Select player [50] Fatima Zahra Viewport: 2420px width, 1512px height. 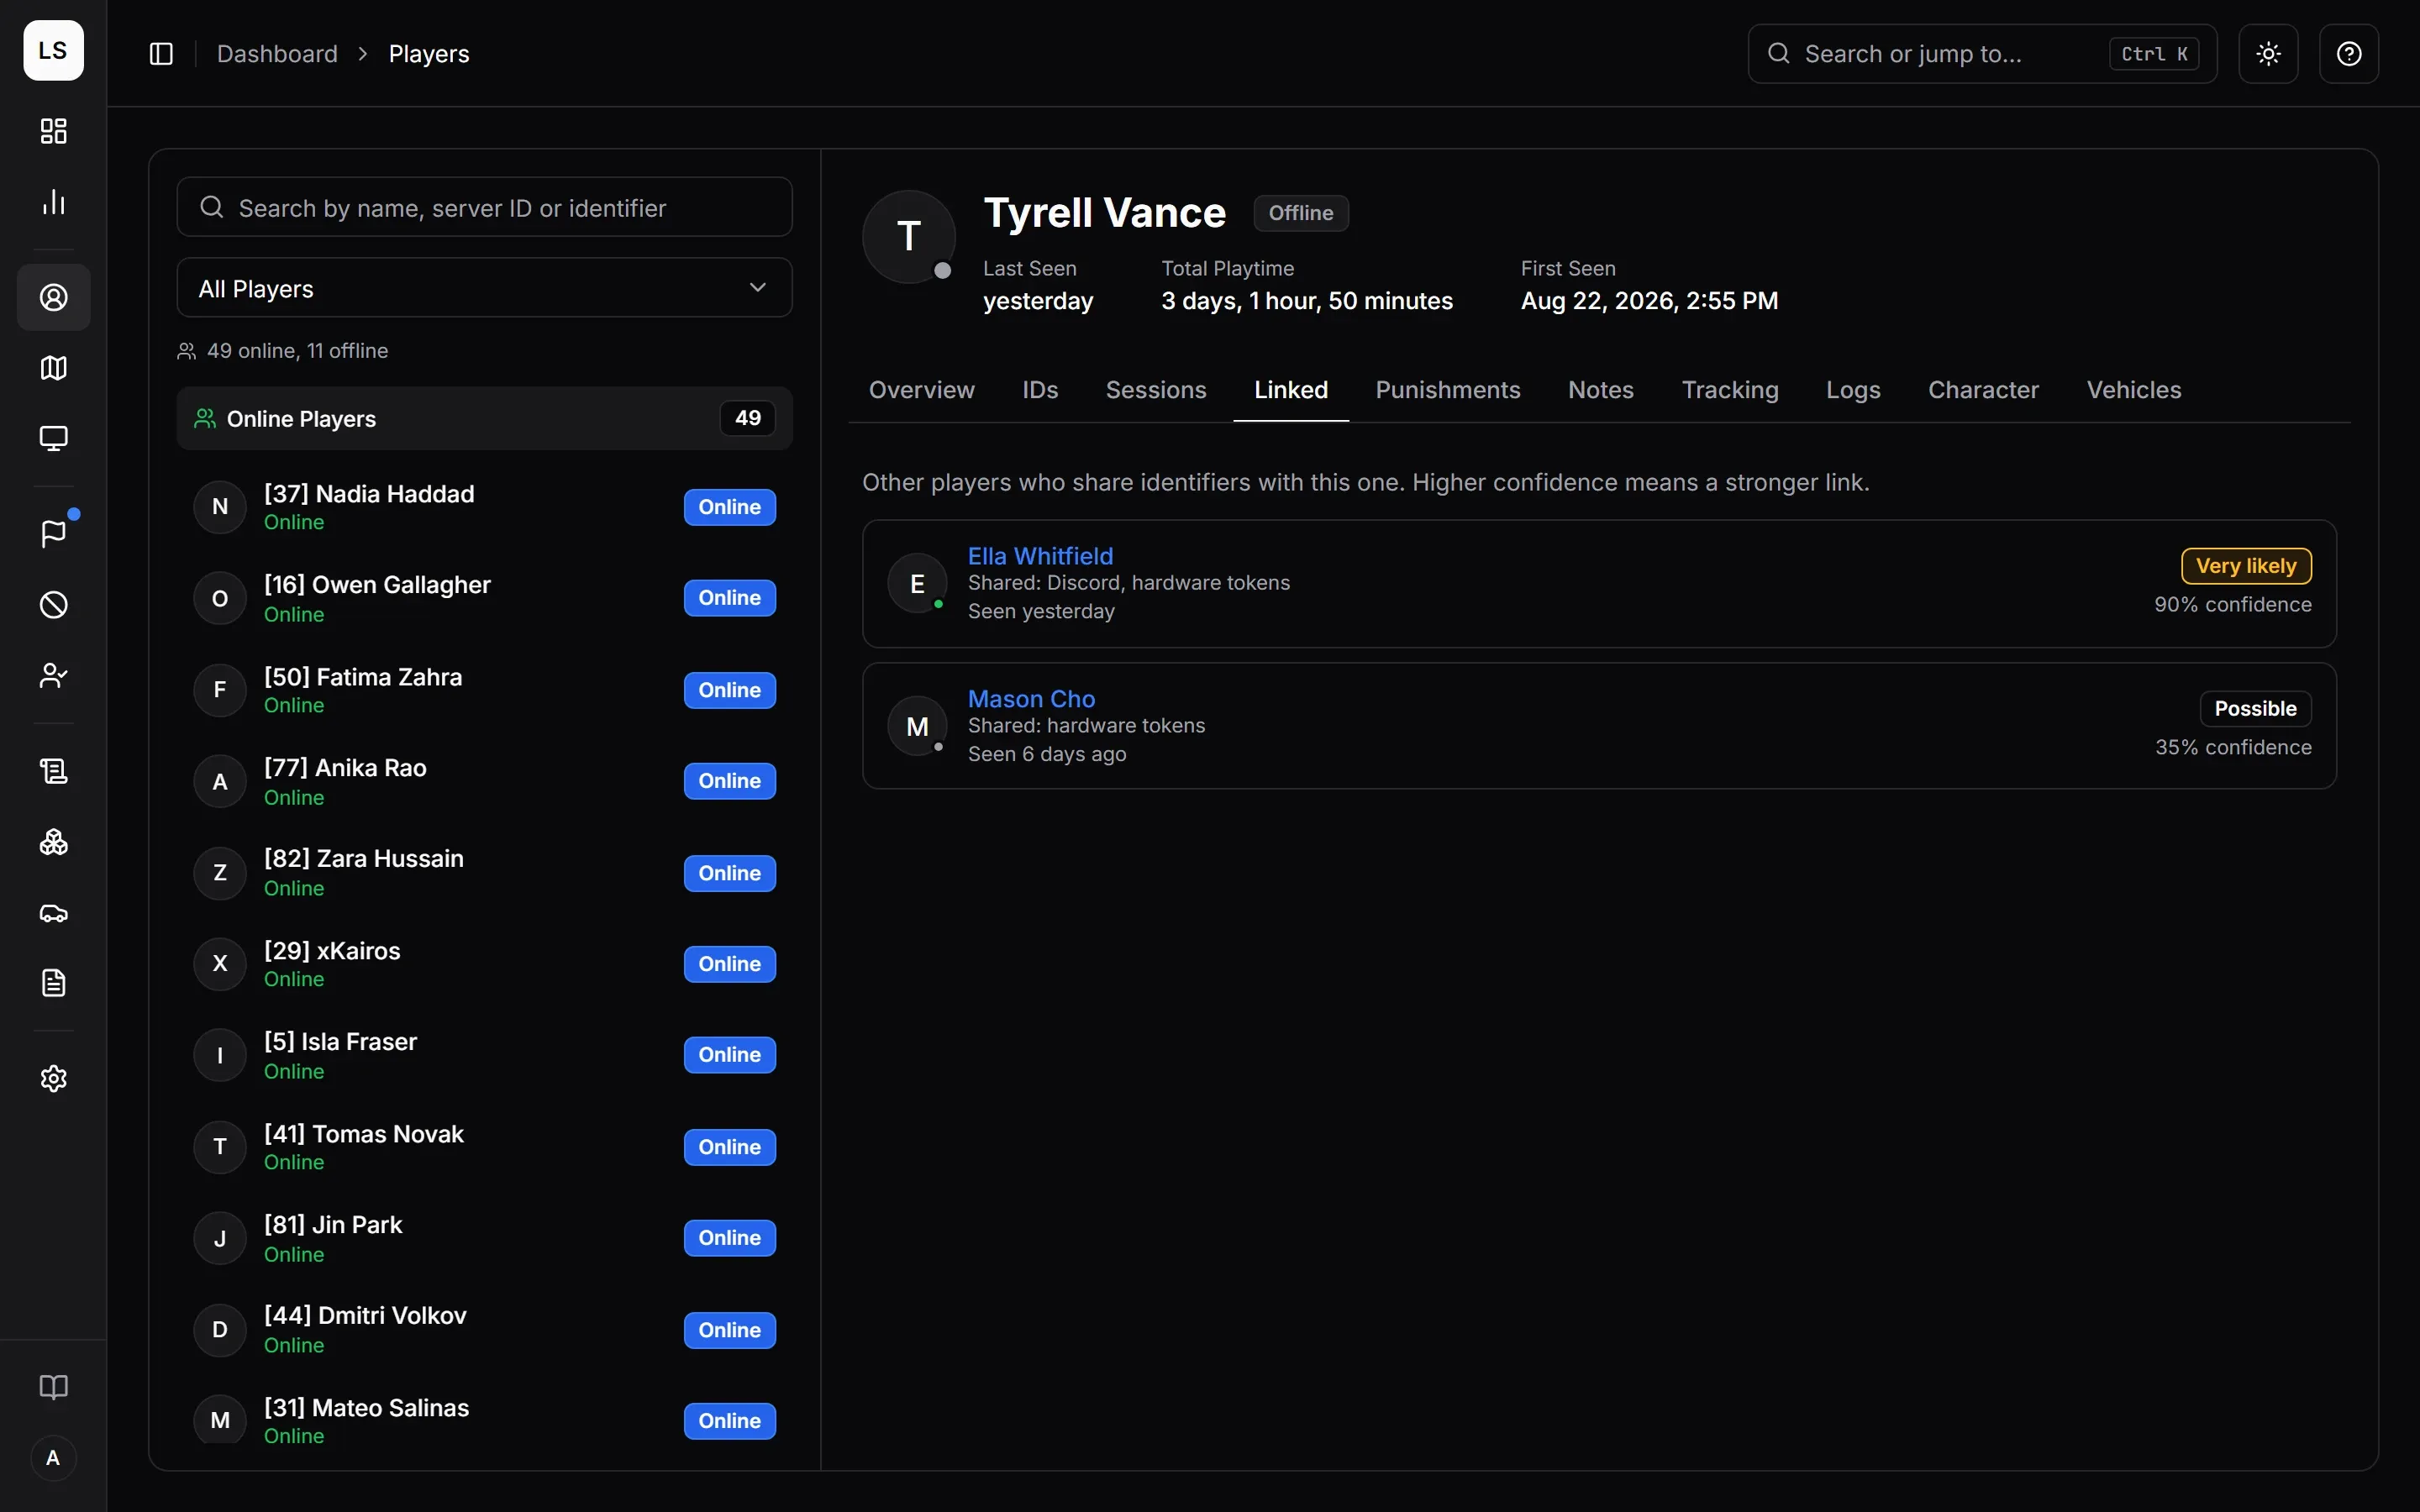pos(484,690)
